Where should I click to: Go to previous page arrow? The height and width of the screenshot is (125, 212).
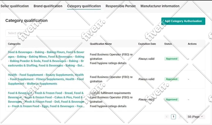pyautogui.click(x=167, y=117)
